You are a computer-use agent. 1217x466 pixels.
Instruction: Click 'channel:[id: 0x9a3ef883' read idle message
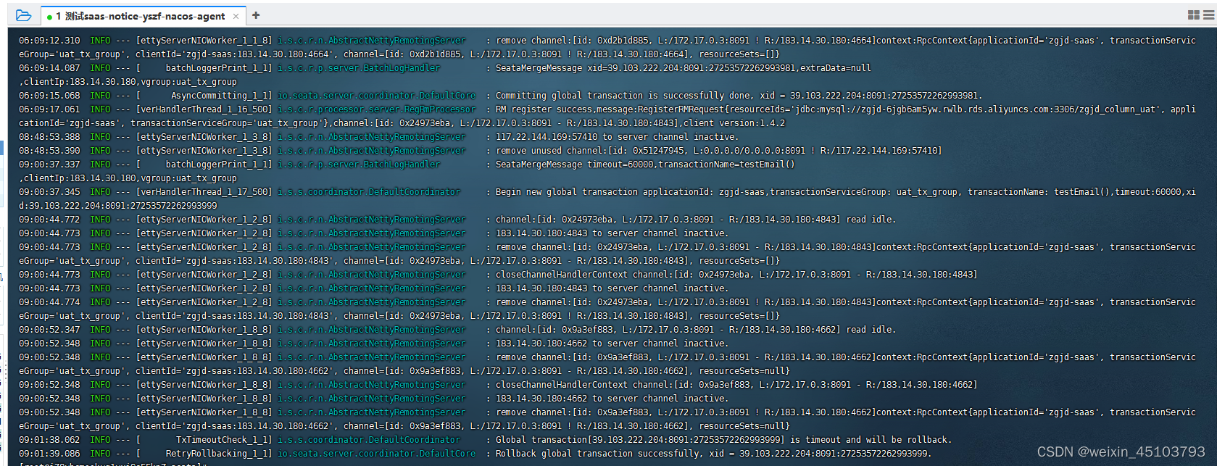click(696, 330)
